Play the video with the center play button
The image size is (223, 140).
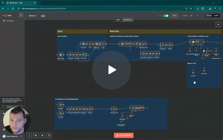click(111, 70)
